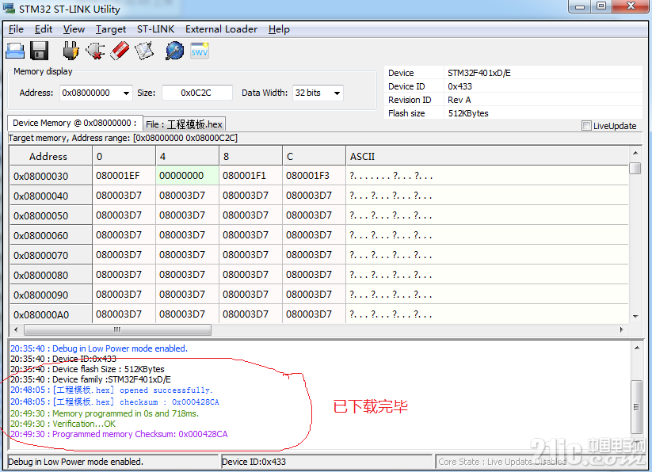
Task: Click the column 0 header
Action: coord(124,156)
